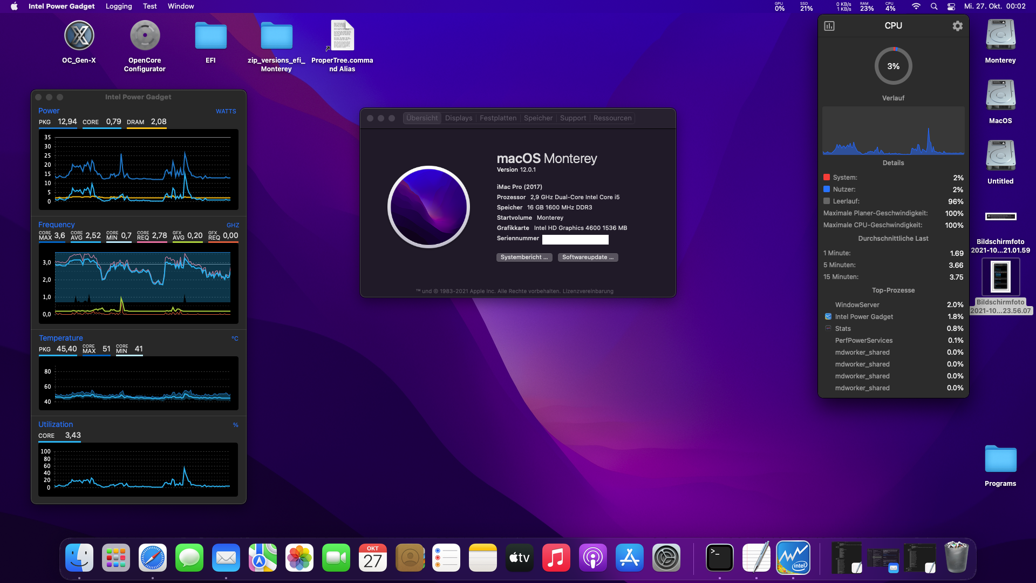This screenshot has height=583, width=1036.
Task: Click the Stats activity monitor chart icon
Action: (829, 26)
